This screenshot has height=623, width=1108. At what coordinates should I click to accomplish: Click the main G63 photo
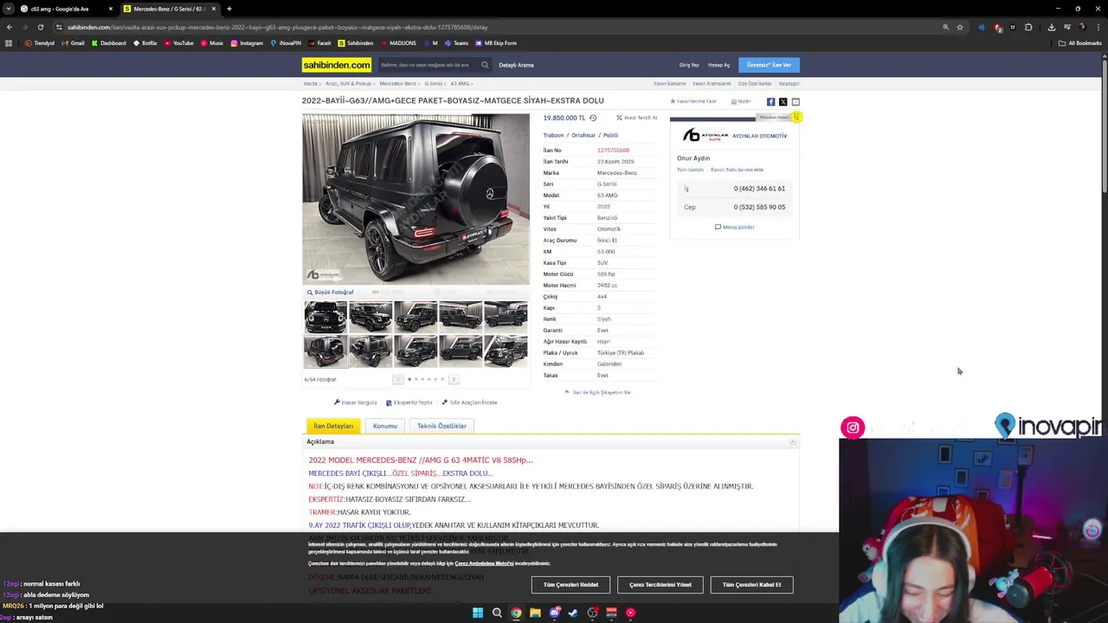(x=415, y=199)
